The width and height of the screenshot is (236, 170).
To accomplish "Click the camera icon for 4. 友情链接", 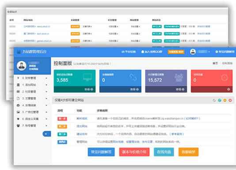I will point(18,105).
